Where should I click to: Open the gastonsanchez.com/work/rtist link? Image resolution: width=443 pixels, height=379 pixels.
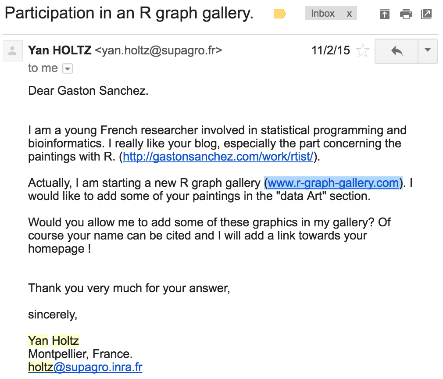pyautogui.click(x=218, y=157)
